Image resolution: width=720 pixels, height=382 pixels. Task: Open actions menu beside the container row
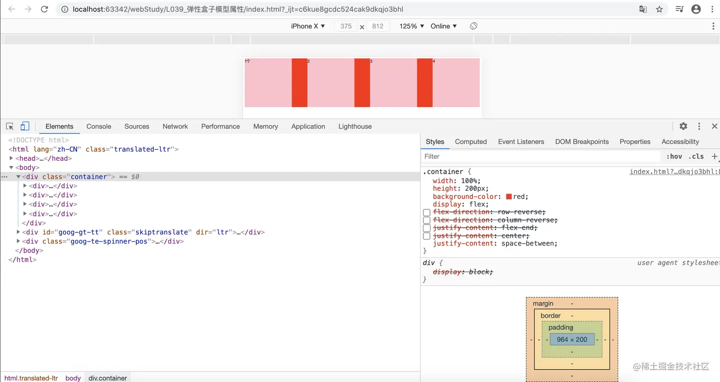5,176
